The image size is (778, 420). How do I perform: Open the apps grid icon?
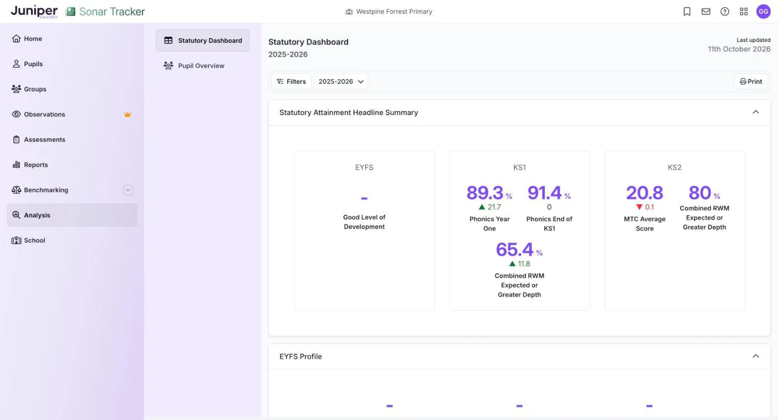(x=744, y=11)
